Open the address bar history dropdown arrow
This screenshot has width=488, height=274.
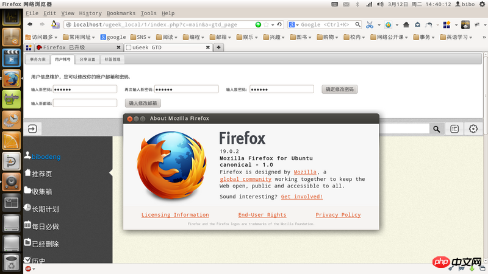click(273, 25)
